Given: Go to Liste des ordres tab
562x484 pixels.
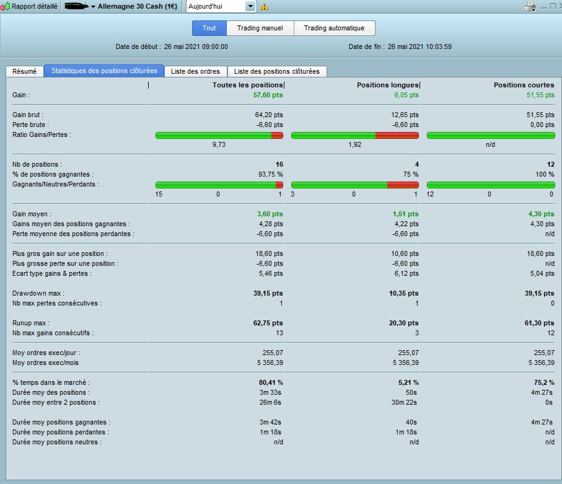Looking at the screenshot, I should 196,71.
